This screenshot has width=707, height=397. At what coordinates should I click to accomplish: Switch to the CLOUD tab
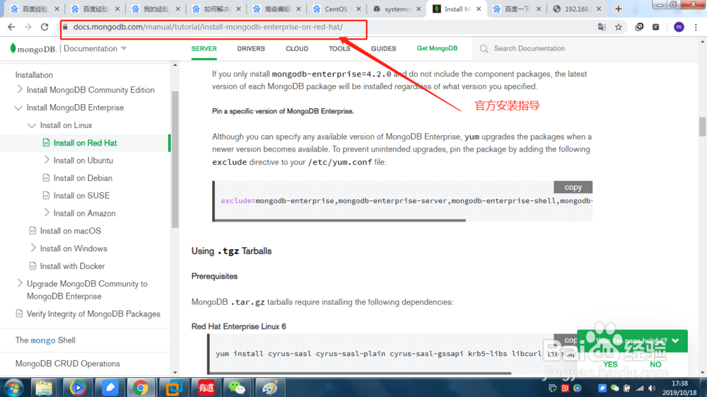[x=297, y=49]
